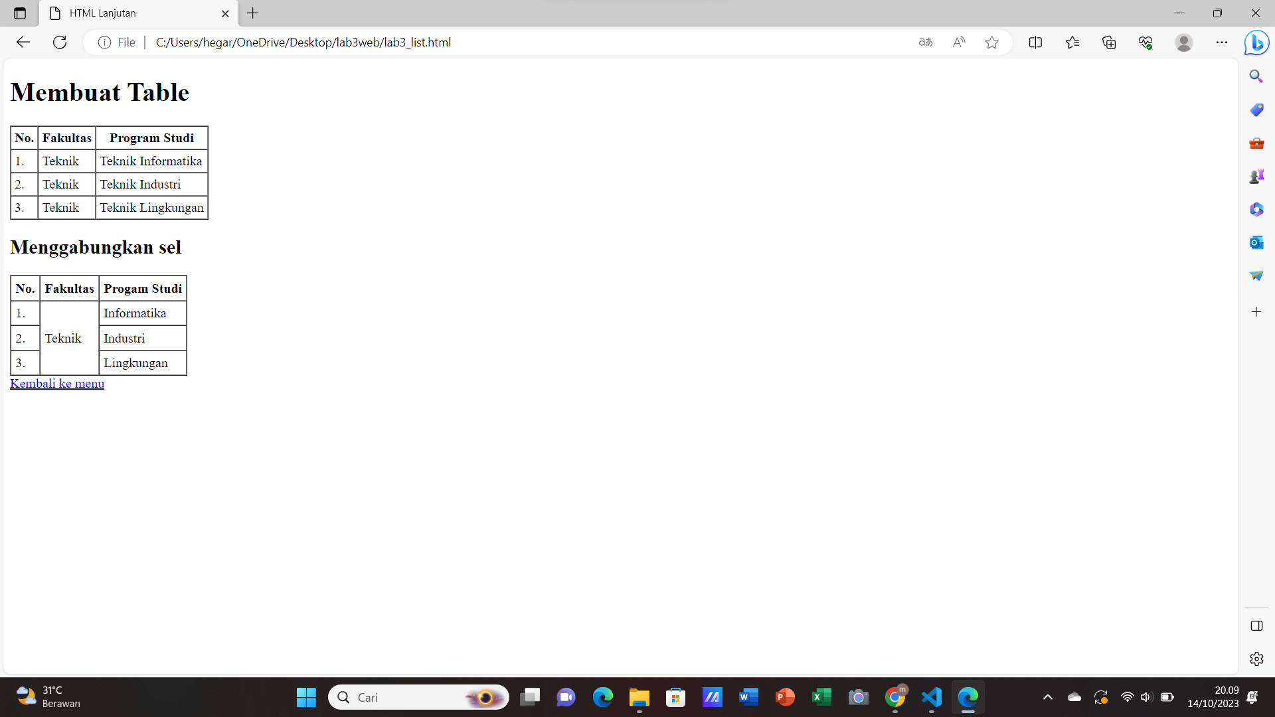Viewport: 1275px width, 717px height.
Task: Open the Settings and more menu
Action: click(1223, 42)
